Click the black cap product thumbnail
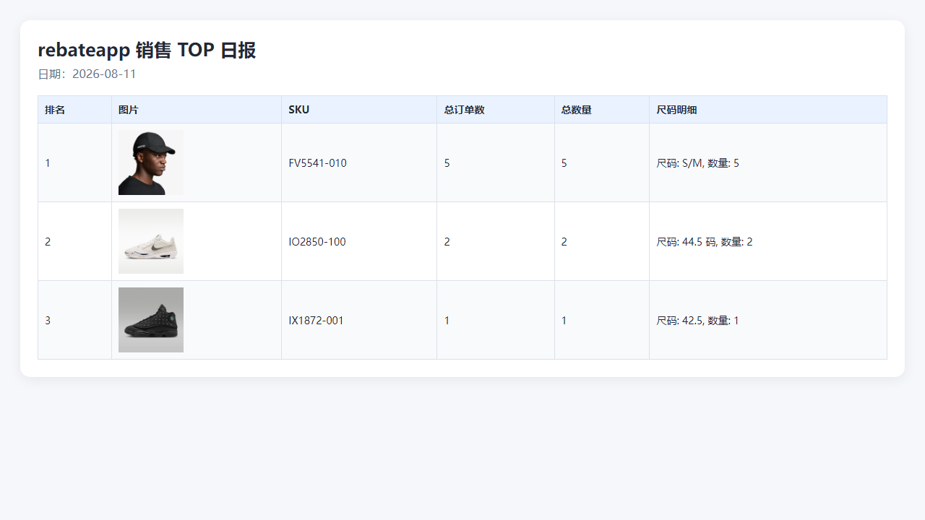 point(151,162)
